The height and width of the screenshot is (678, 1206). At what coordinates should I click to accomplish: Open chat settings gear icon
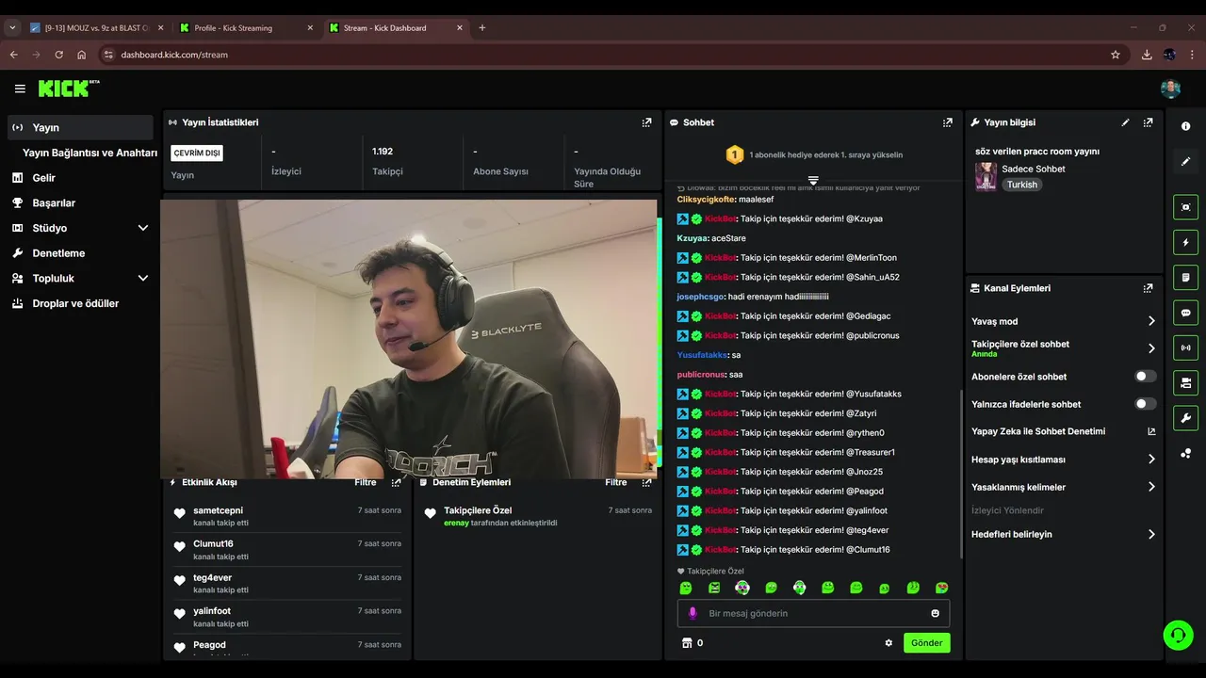888,643
